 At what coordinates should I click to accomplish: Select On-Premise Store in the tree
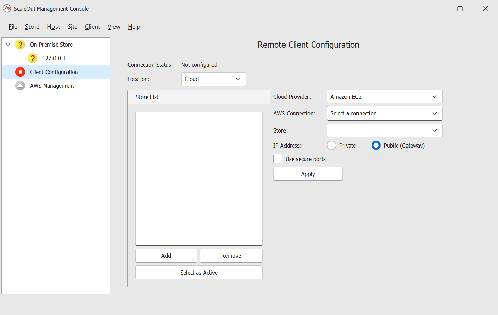51,45
